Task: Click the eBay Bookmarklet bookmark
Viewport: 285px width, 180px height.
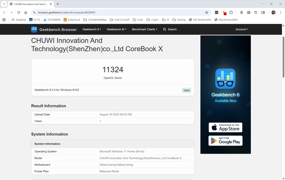Action: (x=226, y=20)
